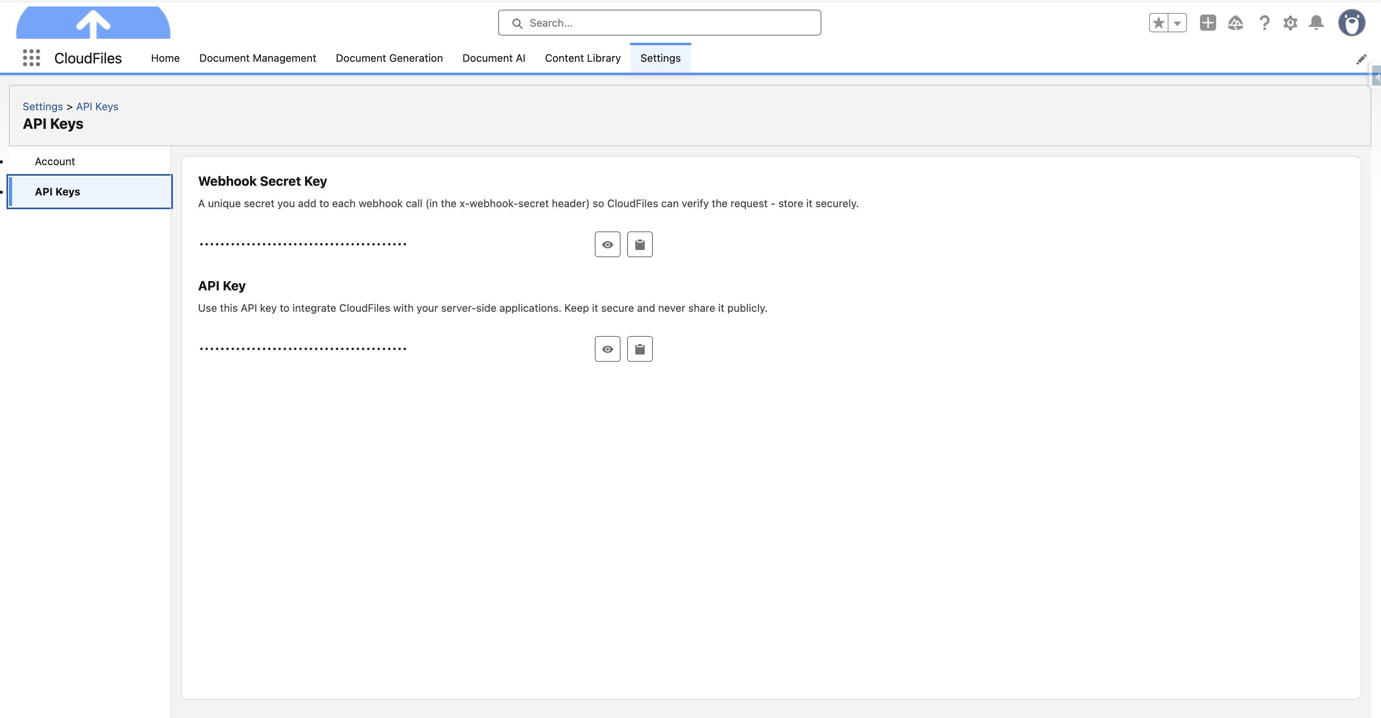Image resolution: width=1381 pixels, height=718 pixels.
Task: Open the App Launcher grid icon
Action: (x=31, y=58)
